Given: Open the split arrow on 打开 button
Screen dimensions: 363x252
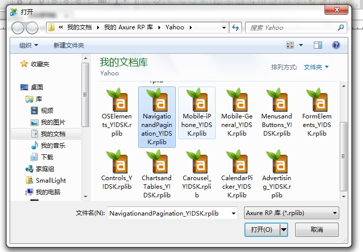Looking at the screenshot, I should (x=284, y=230).
